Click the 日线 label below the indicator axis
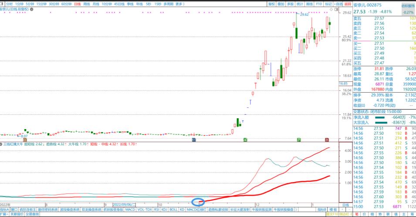Viewport: 416px width, 217px height. point(345,205)
